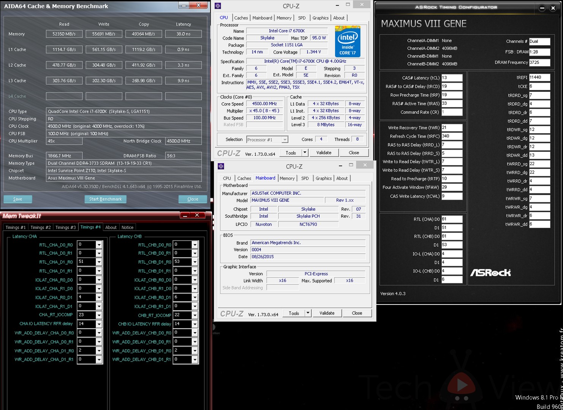Select Graphics tab in the lower CPU-Z window
This screenshot has height=410, width=563.
coord(324,178)
